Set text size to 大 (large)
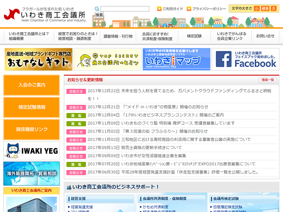The height and width of the screenshot is (212, 283). pos(274,9)
